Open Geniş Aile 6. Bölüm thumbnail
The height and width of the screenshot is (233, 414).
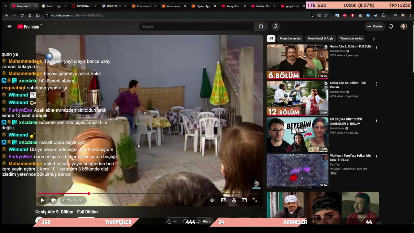pos(298,62)
